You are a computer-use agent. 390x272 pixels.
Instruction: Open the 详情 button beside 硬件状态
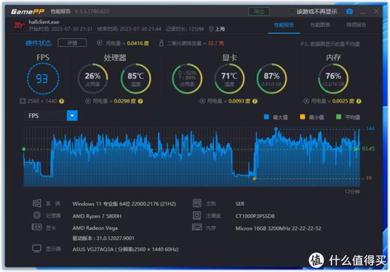click(x=72, y=43)
